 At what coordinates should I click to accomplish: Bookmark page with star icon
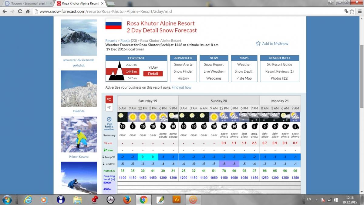click(x=352, y=12)
